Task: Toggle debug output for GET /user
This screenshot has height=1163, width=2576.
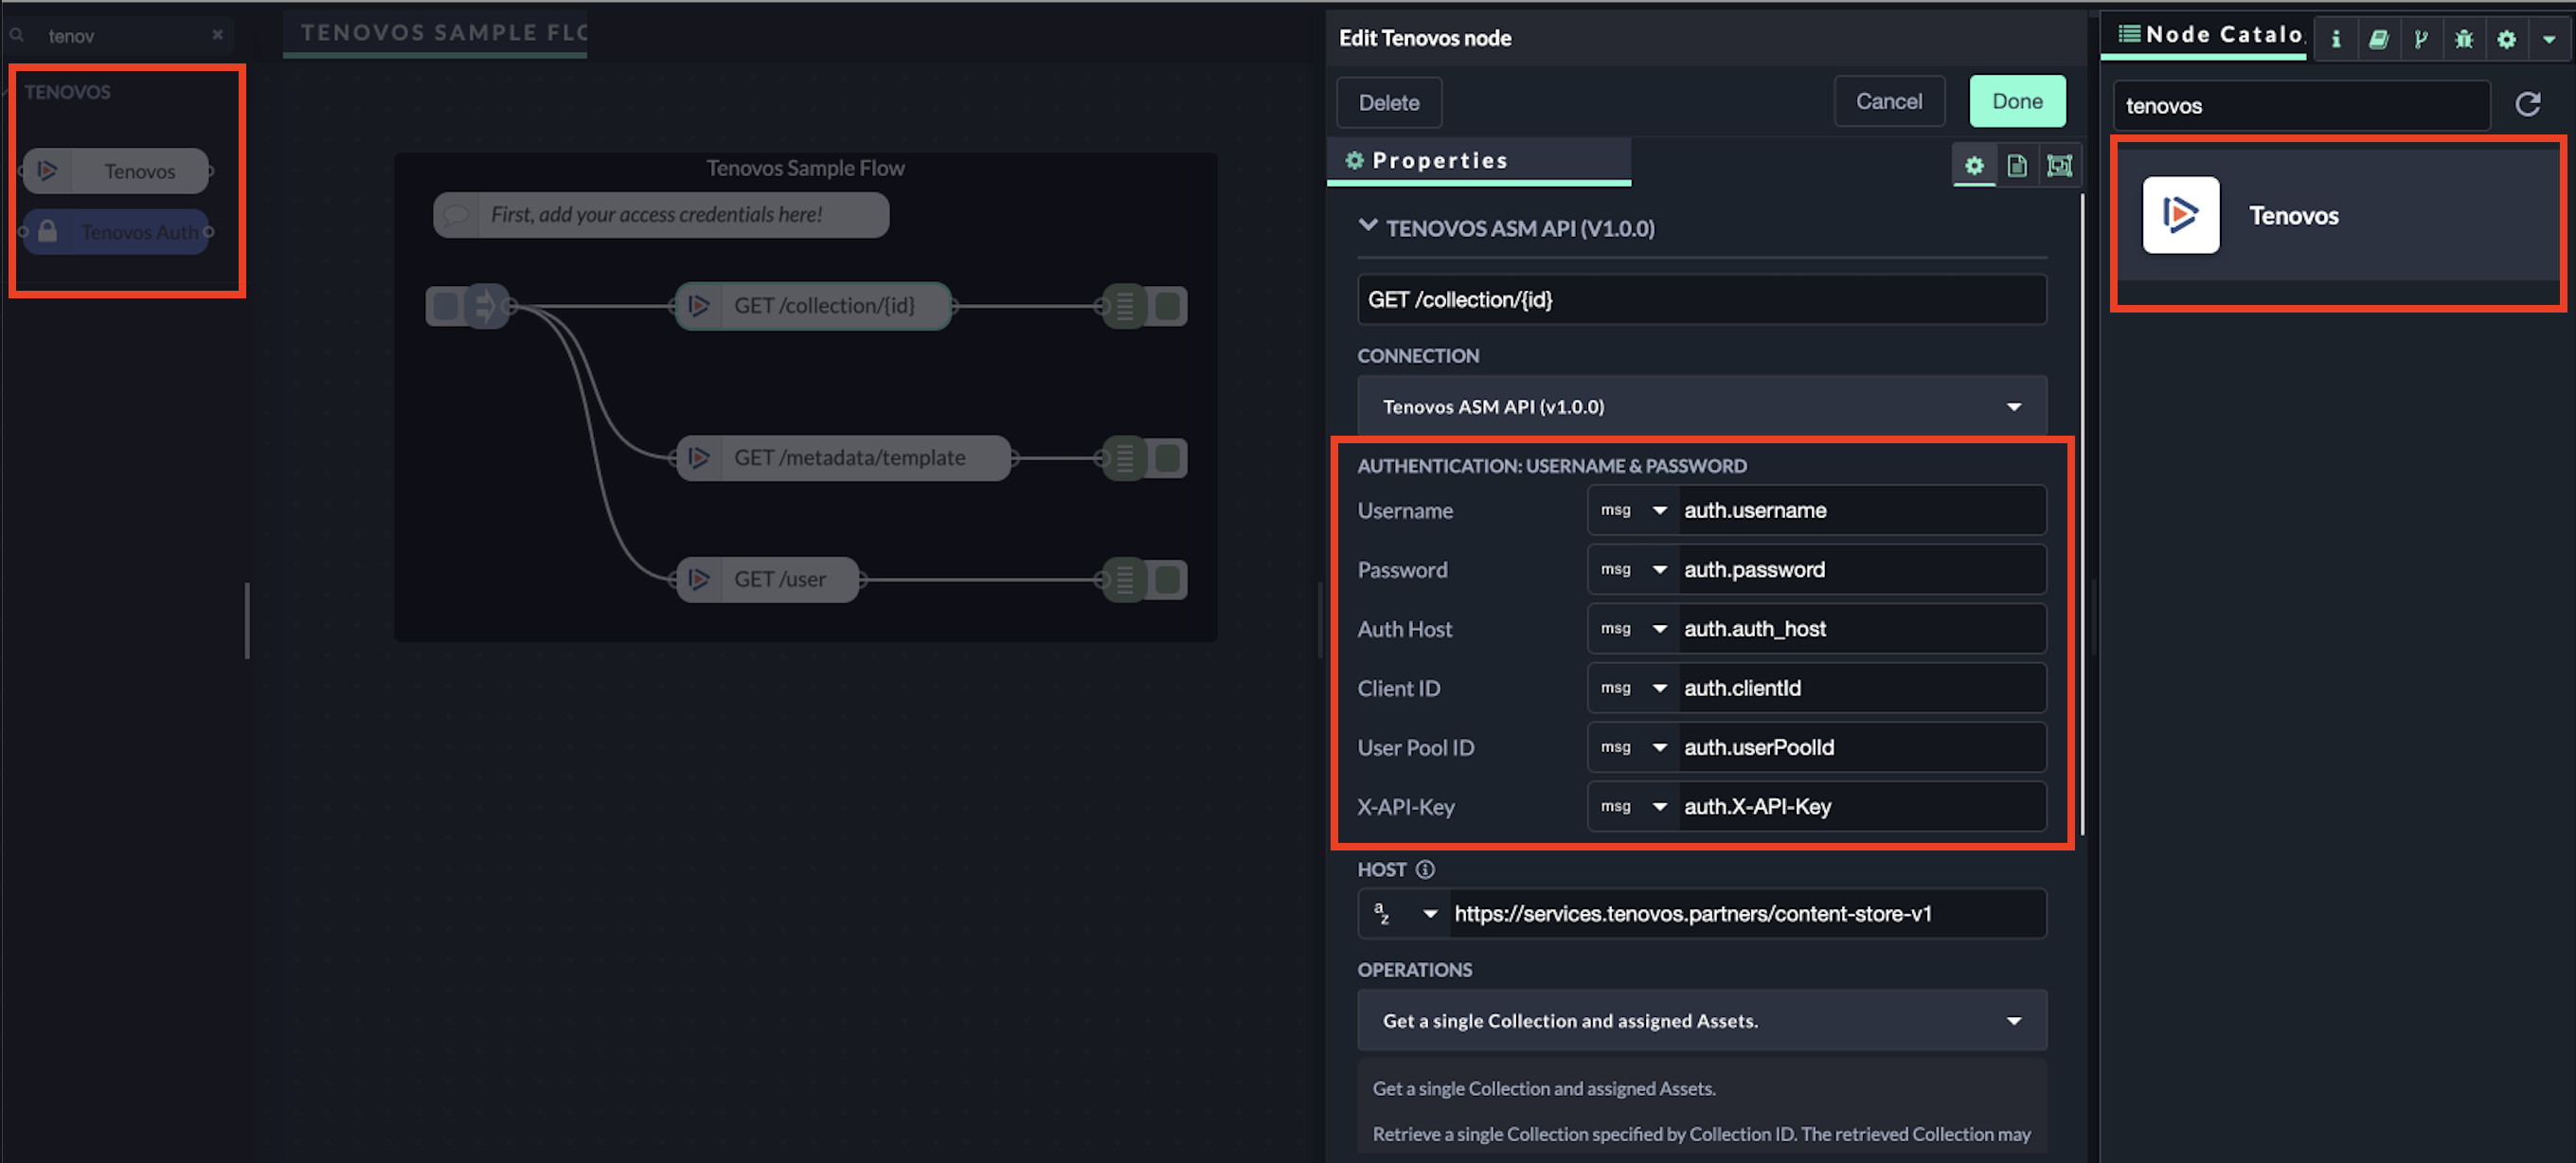Action: pyautogui.click(x=1168, y=579)
